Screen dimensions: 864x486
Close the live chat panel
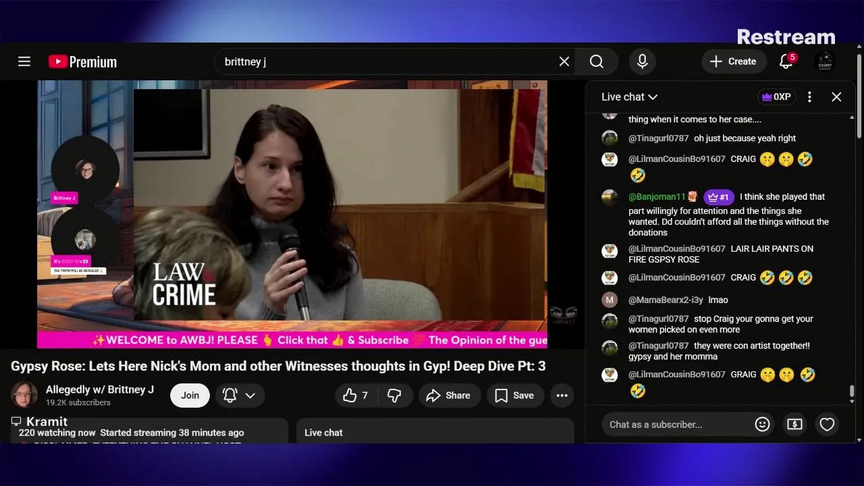pyautogui.click(x=836, y=97)
